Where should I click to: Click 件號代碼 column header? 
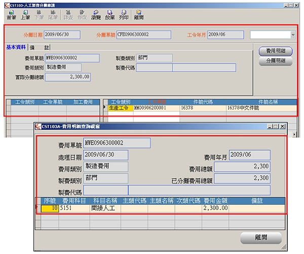203,102
